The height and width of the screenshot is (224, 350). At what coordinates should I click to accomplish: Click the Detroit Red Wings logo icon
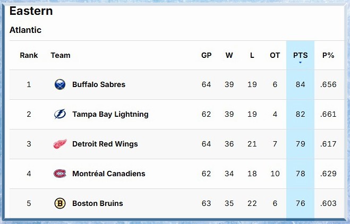(x=60, y=144)
